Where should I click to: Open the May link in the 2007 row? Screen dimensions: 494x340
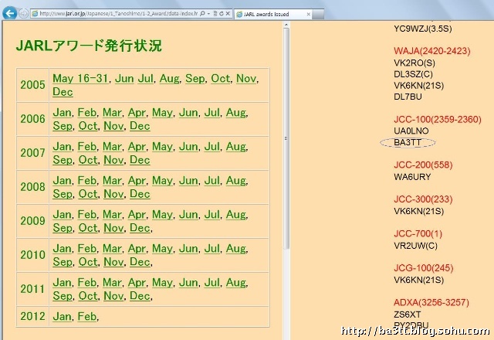point(162,146)
